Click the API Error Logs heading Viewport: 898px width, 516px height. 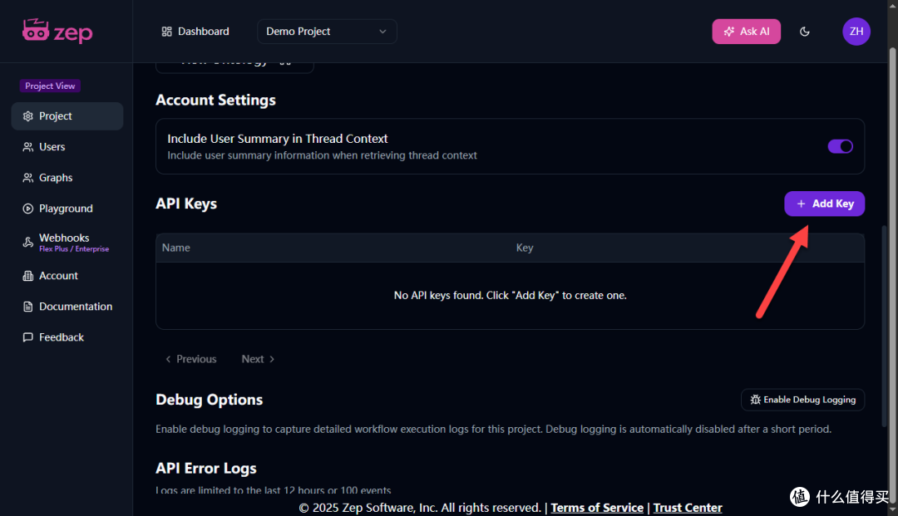206,469
